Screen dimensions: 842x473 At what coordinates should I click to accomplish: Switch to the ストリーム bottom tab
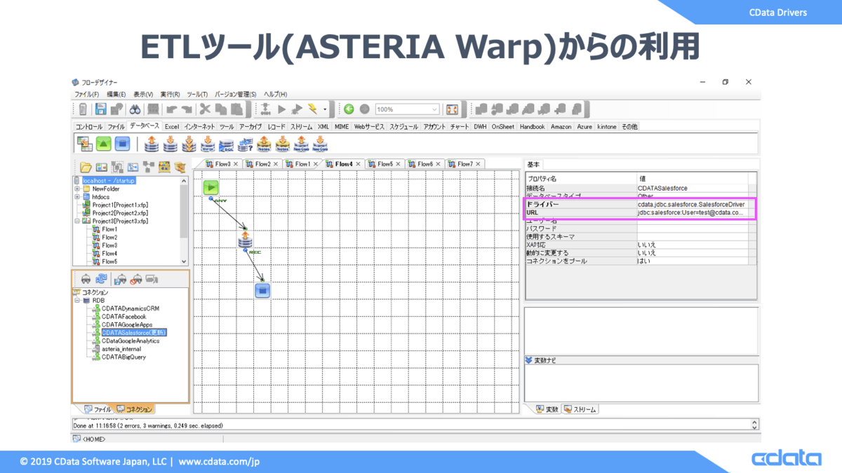(581, 409)
